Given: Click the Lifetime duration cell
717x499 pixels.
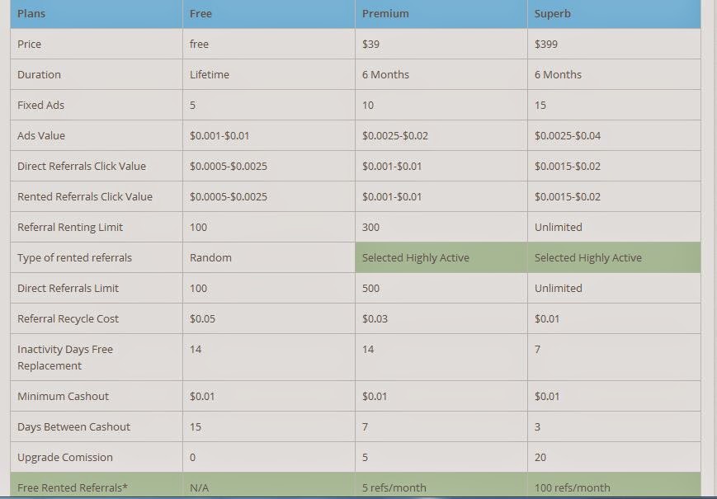Looking at the screenshot, I should coord(210,74).
